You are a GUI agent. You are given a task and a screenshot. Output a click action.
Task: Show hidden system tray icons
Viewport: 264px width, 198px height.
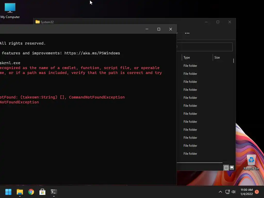pos(220,192)
